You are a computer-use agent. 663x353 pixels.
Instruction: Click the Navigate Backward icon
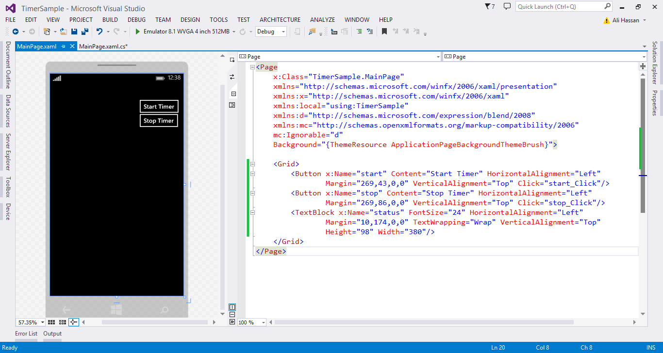click(x=15, y=32)
